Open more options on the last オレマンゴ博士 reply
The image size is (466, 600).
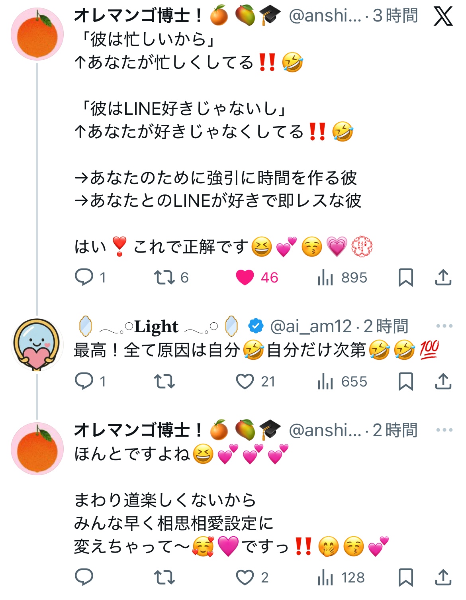[x=444, y=430]
